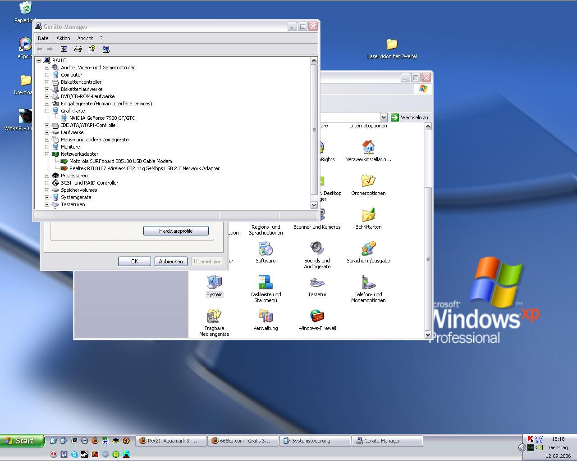Click the Super Pi quick launch icon
The width and height of the screenshot is (577, 461).
click(x=105, y=441)
